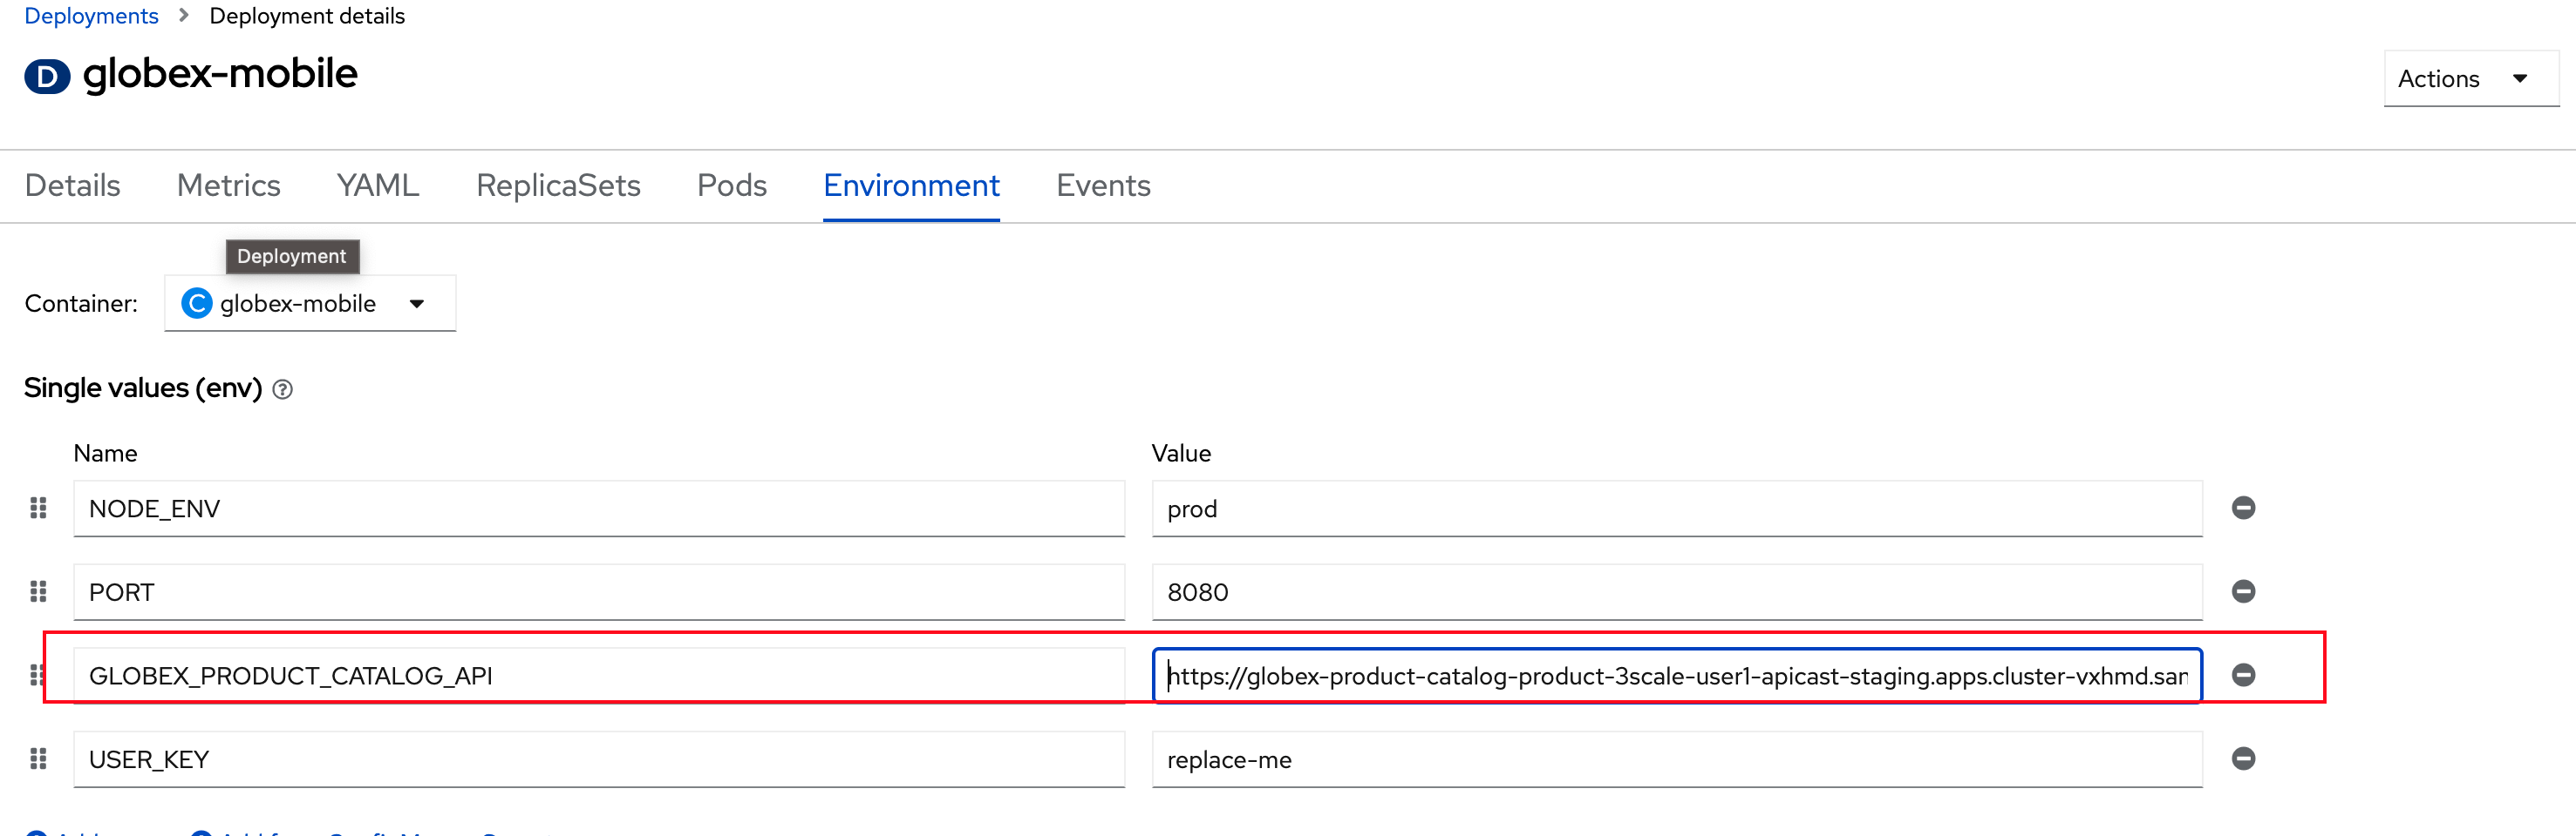Click the replace-me value field
The image size is (2576, 836).
pyautogui.click(x=1677, y=759)
